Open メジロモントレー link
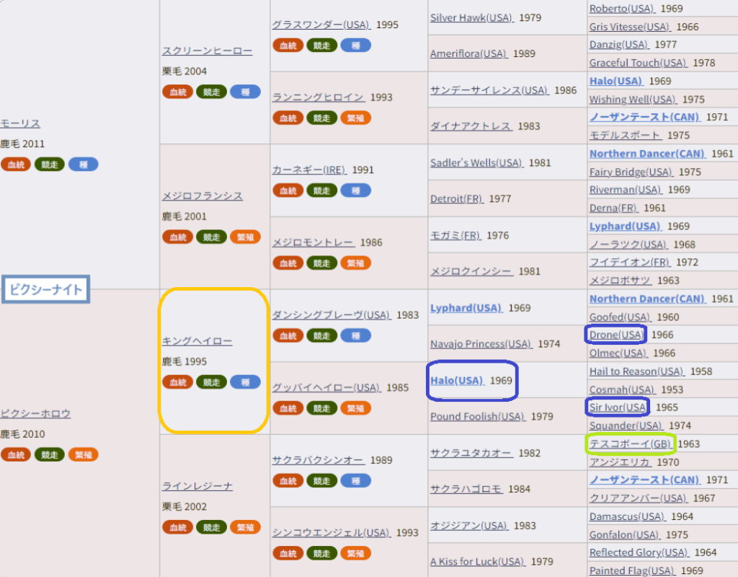Image resolution: width=738 pixels, height=577 pixels. click(313, 242)
